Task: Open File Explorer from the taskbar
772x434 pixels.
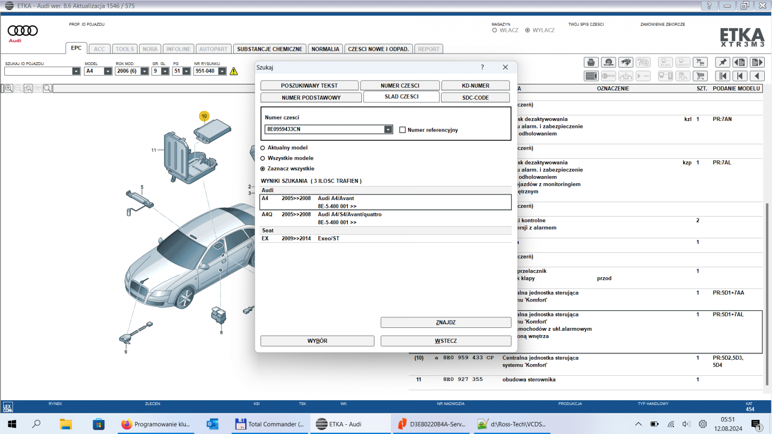Action: click(66, 424)
